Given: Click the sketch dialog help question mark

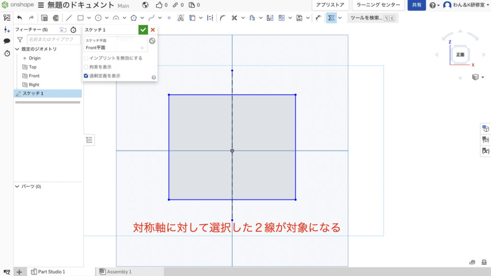Looking at the screenshot, I should 154,78.
